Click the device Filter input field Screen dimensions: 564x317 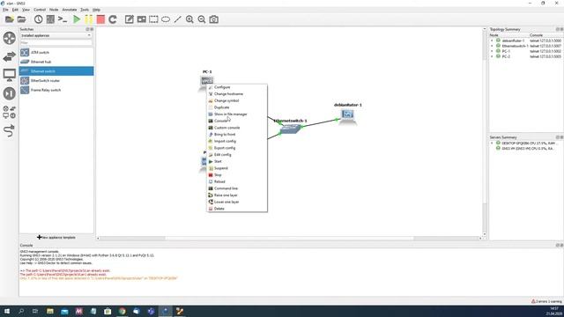(56, 43)
